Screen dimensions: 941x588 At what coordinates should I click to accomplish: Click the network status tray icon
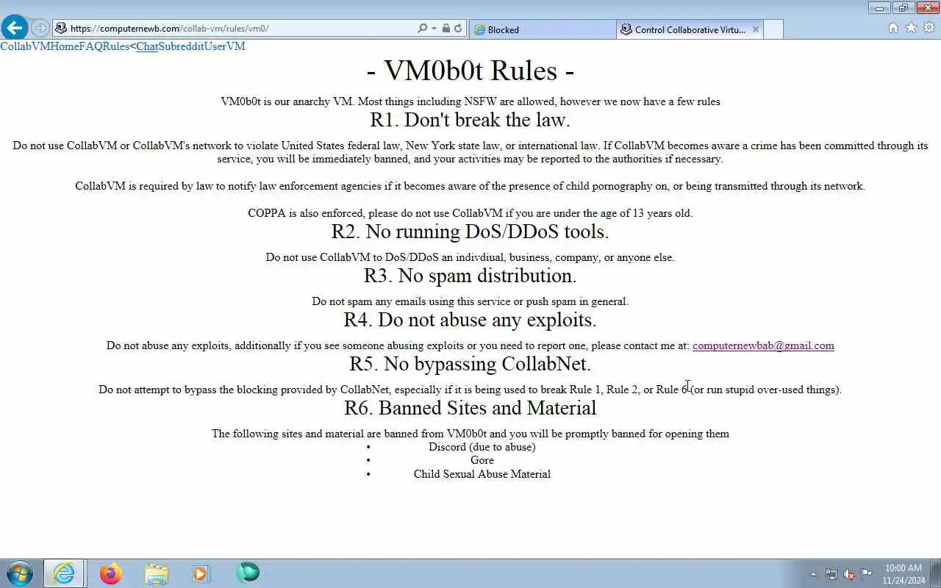831,574
